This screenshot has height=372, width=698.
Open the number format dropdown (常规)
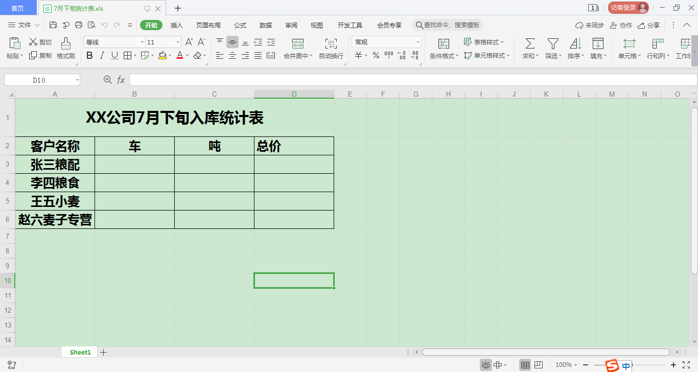point(418,42)
